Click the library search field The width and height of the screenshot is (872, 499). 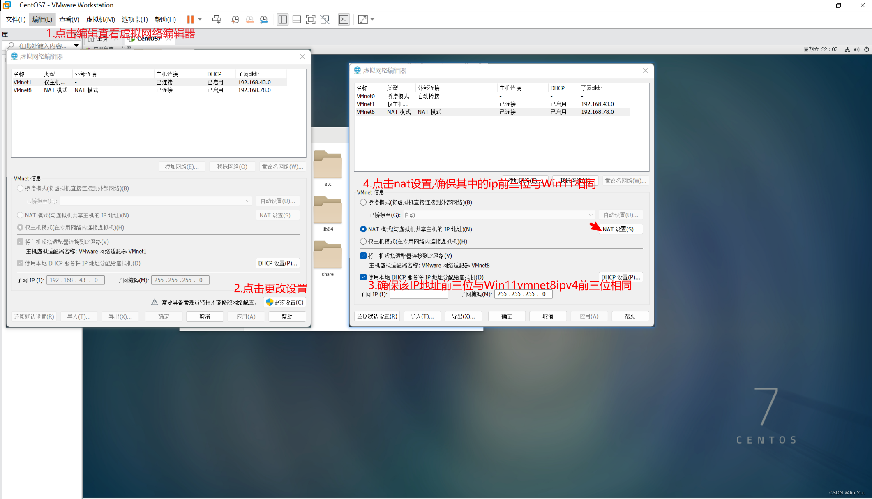pyautogui.click(x=41, y=46)
